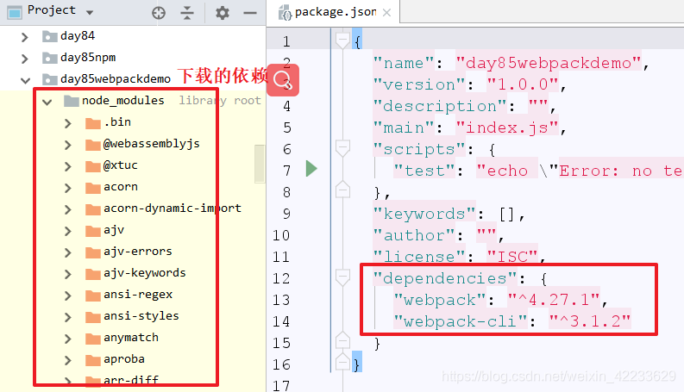Viewport: 684px width, 392px height.
Task: Click the "keywords" key on line 9
Action: [425, 214]
